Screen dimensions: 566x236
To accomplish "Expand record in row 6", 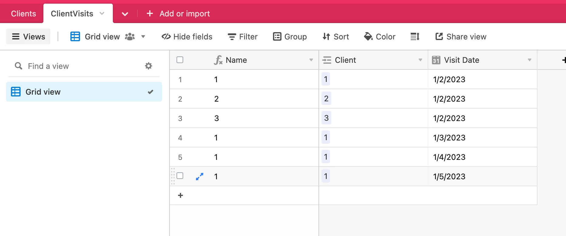I will coord(200,177).
